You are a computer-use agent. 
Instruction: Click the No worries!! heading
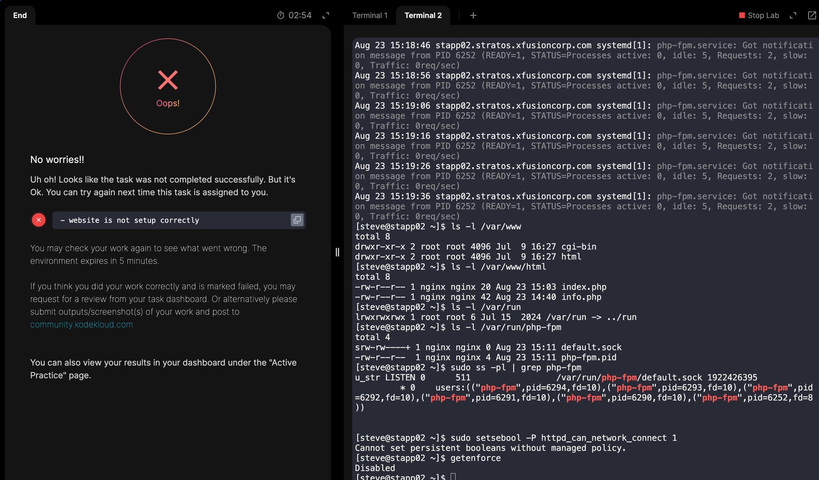(57, 160)
